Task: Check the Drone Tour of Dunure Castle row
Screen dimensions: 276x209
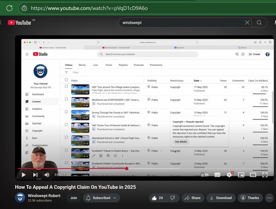Action: pyautogui.click(x=66, y=124)
